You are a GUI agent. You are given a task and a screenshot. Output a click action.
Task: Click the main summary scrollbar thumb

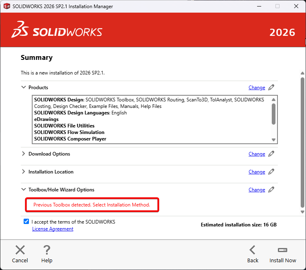click(302, 143)
